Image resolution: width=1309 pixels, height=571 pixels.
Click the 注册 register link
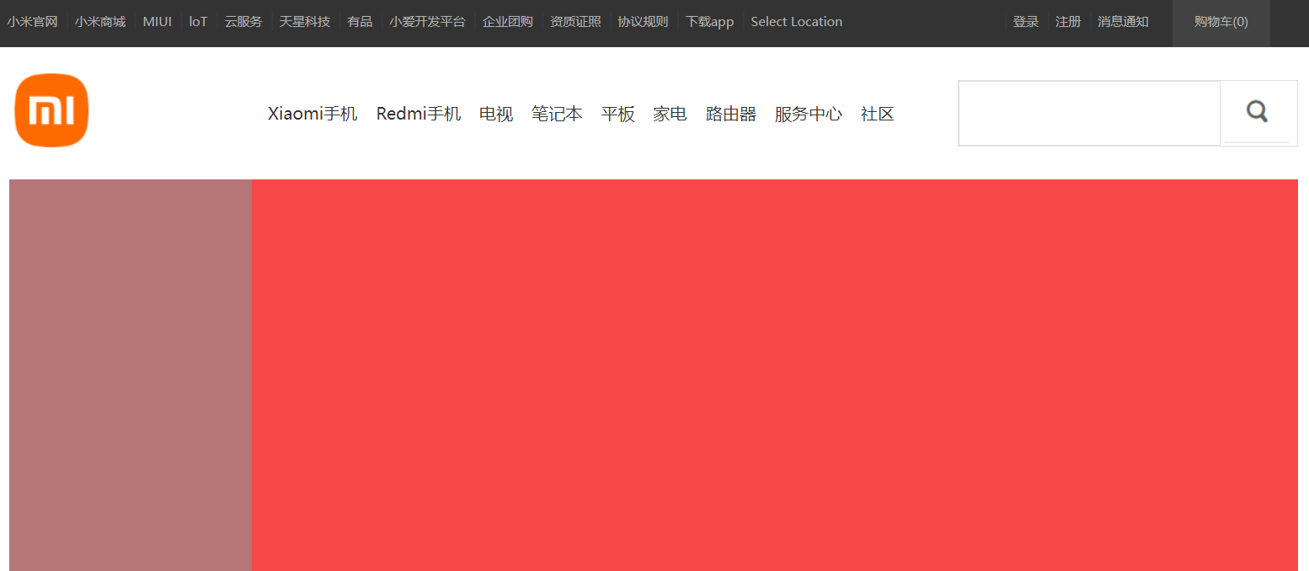pos(1068,22)
